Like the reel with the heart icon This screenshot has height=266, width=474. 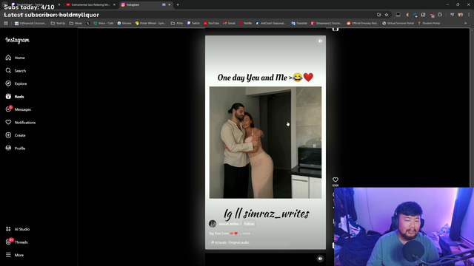pos(336,180)
